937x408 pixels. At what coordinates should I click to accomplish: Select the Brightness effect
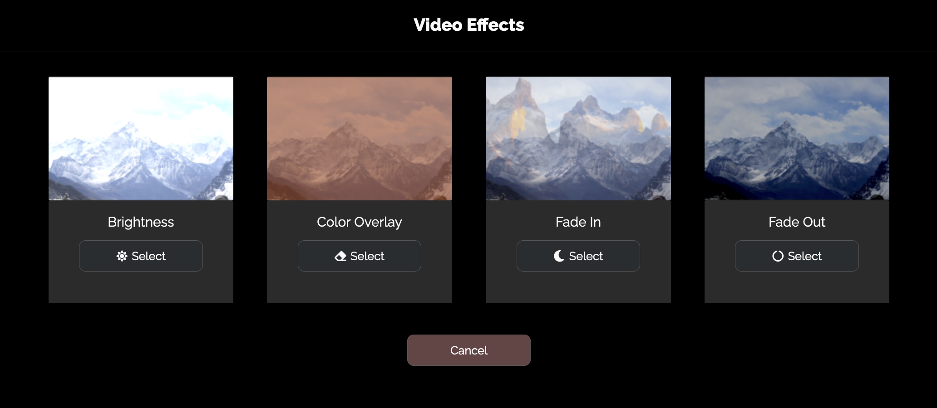(141, 256)
